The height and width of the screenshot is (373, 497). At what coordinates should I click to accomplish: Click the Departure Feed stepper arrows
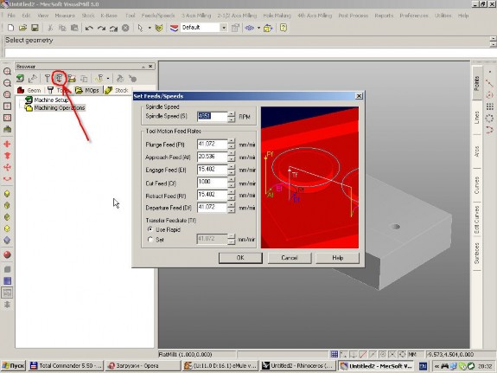[x=232, y=208]
